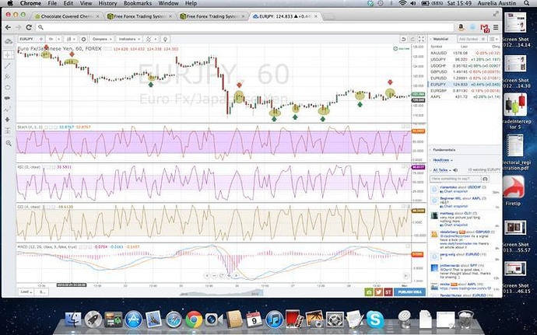Share chart on StockTwits (ST) icon

point(388,292)
